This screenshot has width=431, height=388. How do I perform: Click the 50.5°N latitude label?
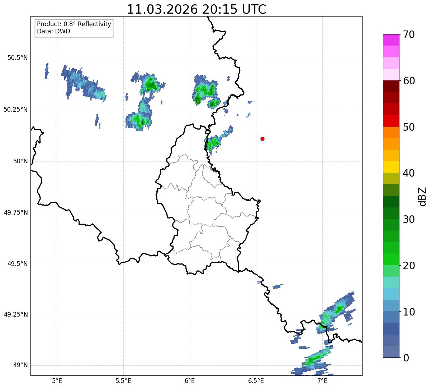coord(18,58)
